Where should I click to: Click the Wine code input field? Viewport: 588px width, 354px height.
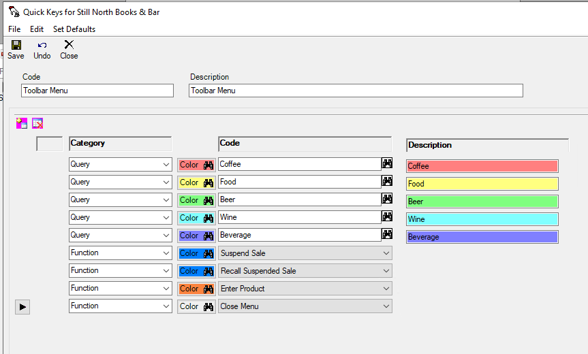tap(300, 217)
